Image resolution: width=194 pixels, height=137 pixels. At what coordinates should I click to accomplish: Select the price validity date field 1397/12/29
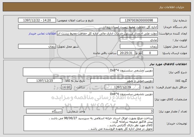pos(122,87)
